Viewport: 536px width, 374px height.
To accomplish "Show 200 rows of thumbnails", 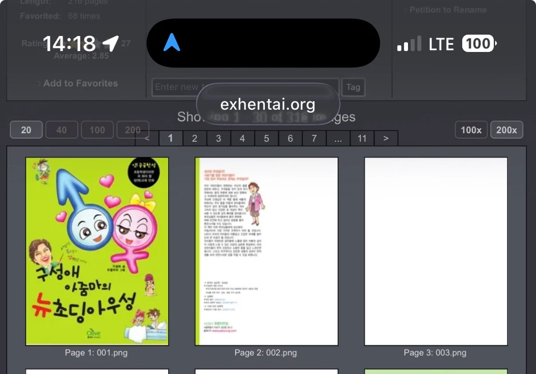I will 133,130.
